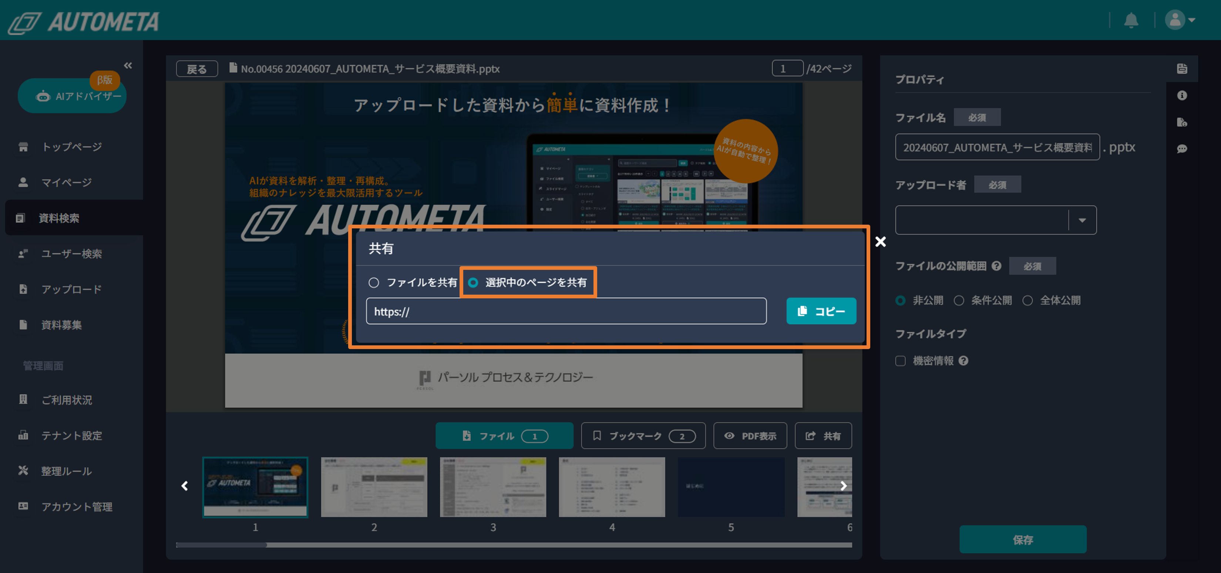Open the user account avatar menu
1221x573 pixels.
[x=1180, y=20]
